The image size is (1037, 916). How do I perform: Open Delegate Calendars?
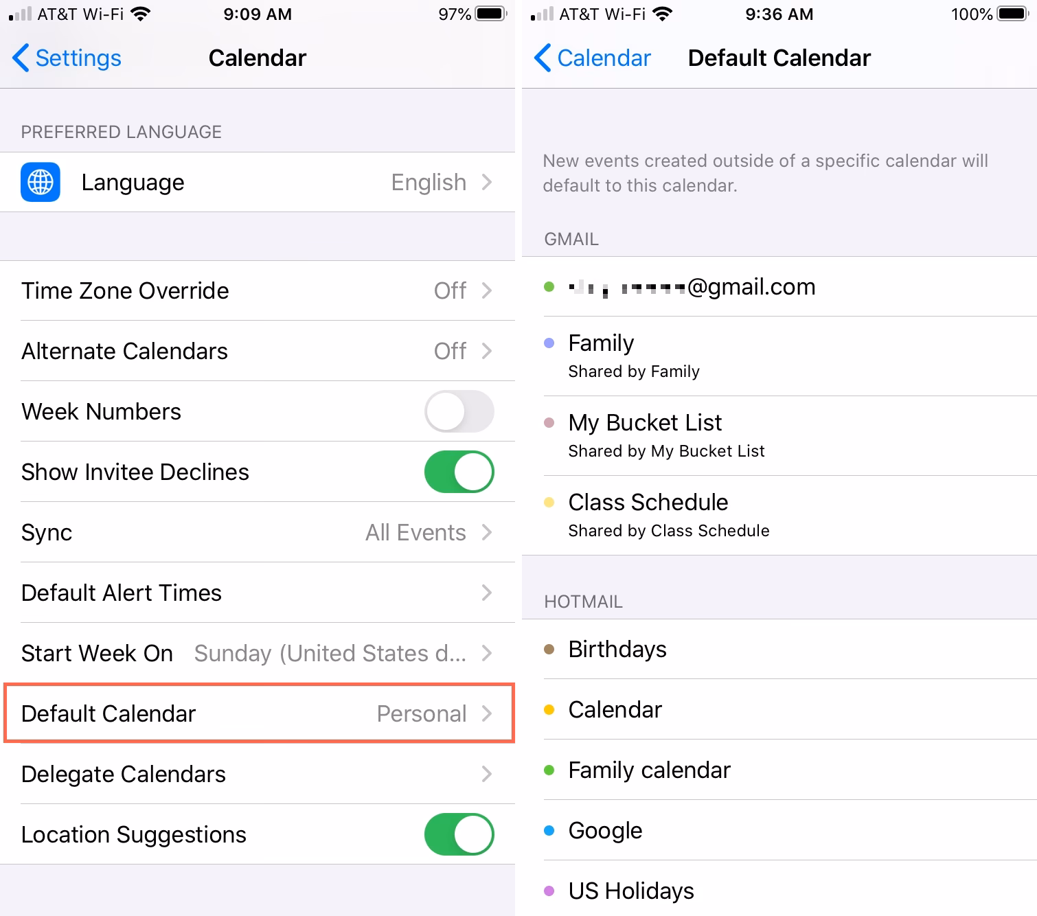pyautogui.click(x=258, y=774)
